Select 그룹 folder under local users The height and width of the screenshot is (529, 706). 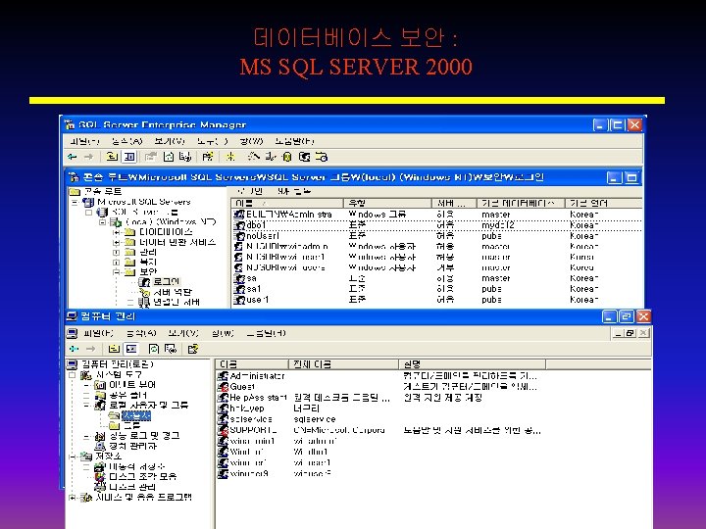131,425
